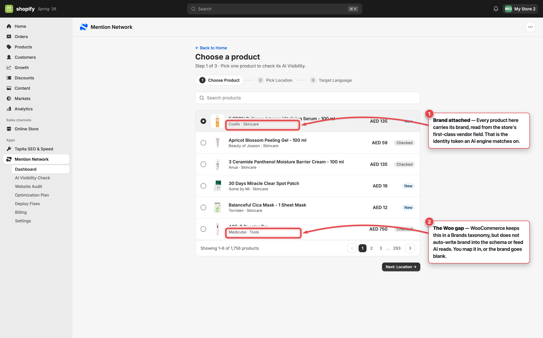Click the Checked badge for Apricot Blossom

(x=404, y=143)
